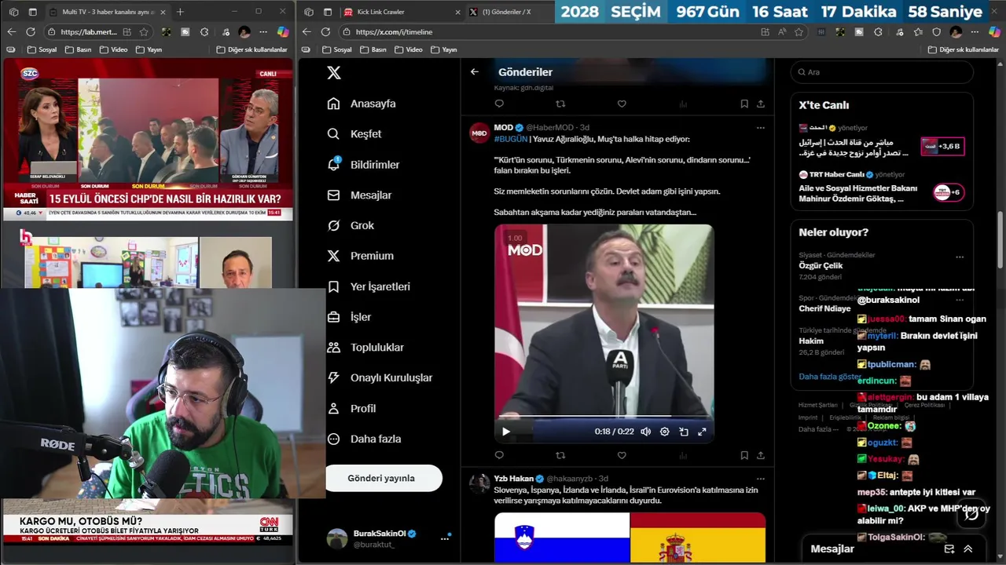Open video settings gear icon
1006x565 pixels.
(x=664, y=432)
